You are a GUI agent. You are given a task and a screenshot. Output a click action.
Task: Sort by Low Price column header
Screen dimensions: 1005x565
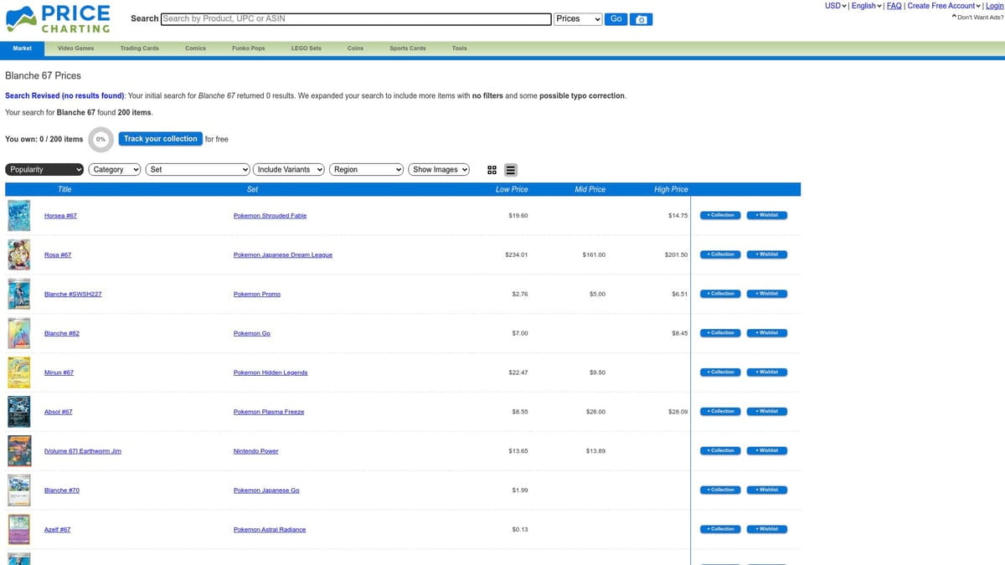click(x=512, y=189)
